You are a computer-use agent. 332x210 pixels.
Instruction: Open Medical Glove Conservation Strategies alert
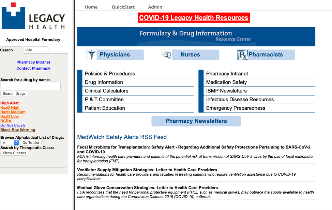(147, 188)
